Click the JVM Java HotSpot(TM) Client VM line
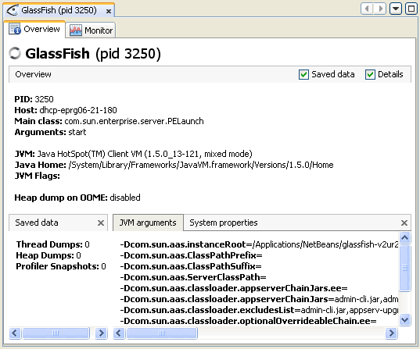Image resolution: width=420 pixels, height=349 pixels. point(134,154)
